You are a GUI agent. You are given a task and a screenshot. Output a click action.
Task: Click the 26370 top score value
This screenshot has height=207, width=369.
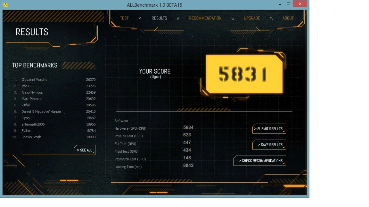pyautogui.click(x=91, y=80)
